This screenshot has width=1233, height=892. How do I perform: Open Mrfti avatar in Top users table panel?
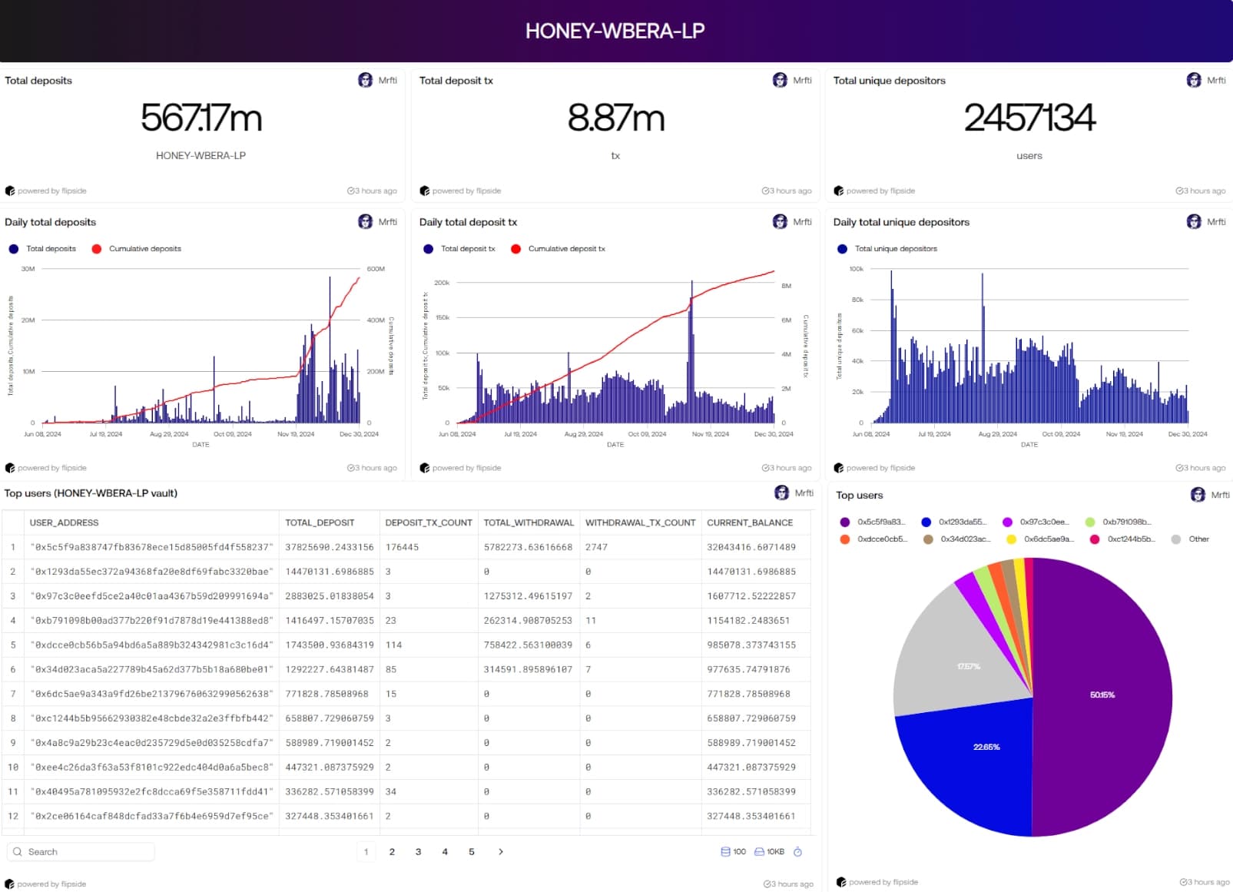782,492
